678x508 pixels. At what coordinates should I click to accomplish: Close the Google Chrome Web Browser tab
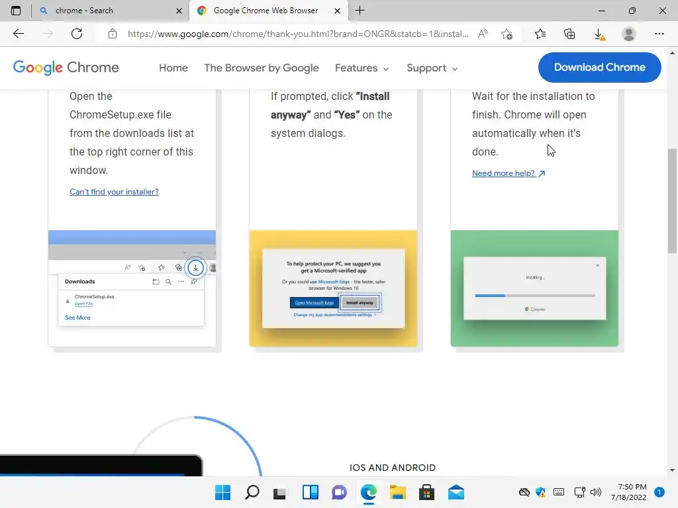click(337, 11)
